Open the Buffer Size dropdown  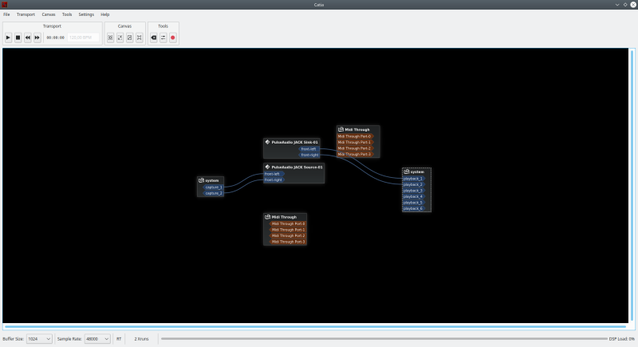point(39,339)
